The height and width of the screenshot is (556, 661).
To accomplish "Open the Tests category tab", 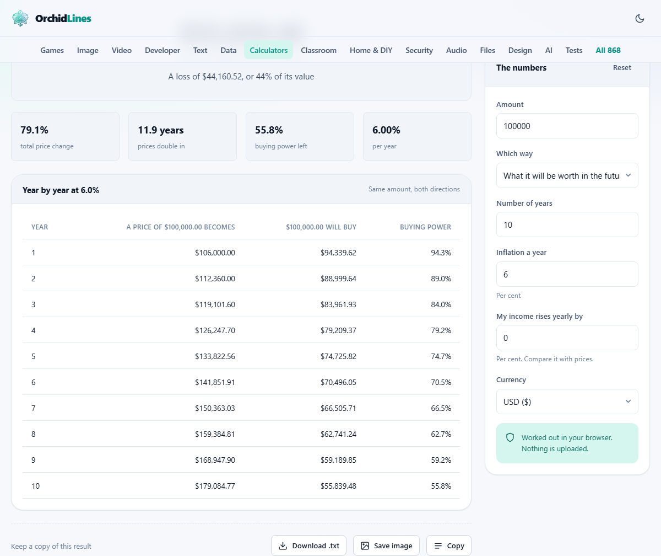I will (574, 50).
